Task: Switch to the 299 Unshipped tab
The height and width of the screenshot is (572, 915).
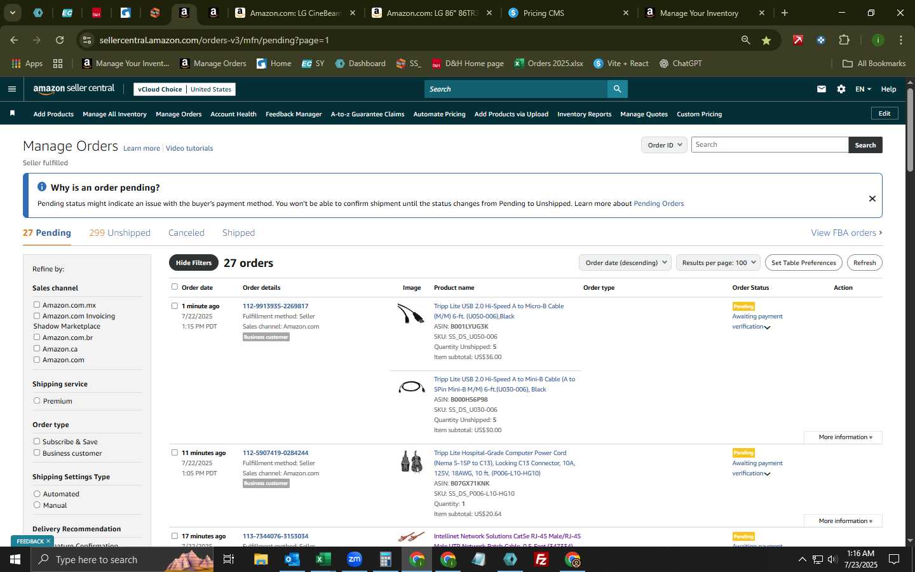Action: pyautogui.click(x=119, y=233)
